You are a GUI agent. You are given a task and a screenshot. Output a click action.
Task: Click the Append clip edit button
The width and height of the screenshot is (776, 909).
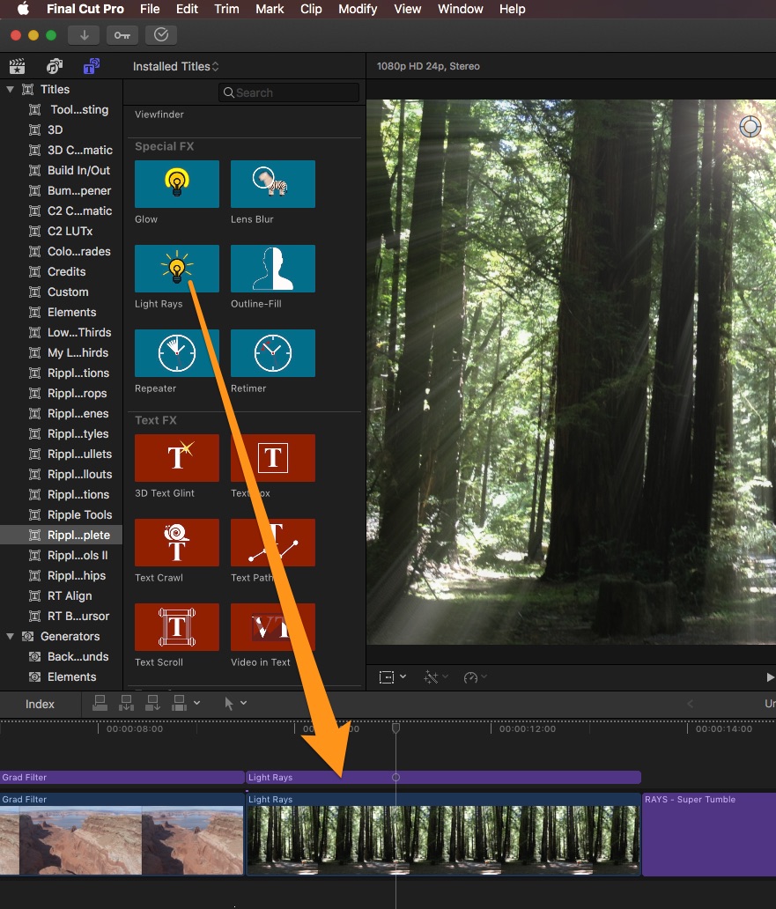point(152,703)
